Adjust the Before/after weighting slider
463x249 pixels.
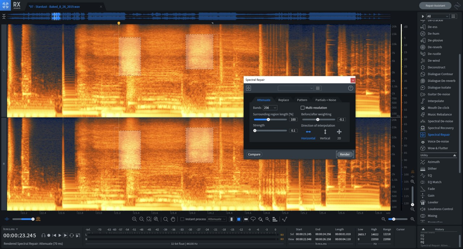click(x=318, y=119)
